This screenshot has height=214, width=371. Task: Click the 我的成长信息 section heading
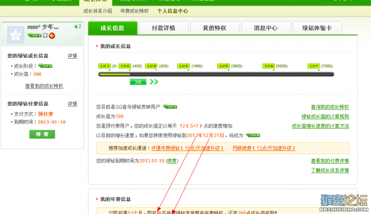coord(115,46)
